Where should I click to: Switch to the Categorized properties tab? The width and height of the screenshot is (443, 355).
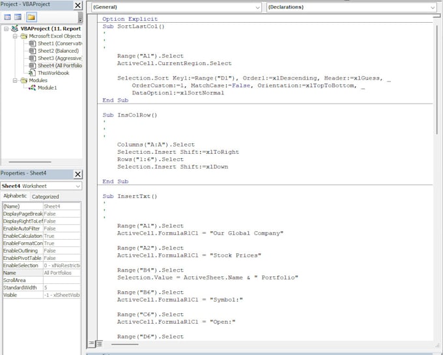(45, 197)
